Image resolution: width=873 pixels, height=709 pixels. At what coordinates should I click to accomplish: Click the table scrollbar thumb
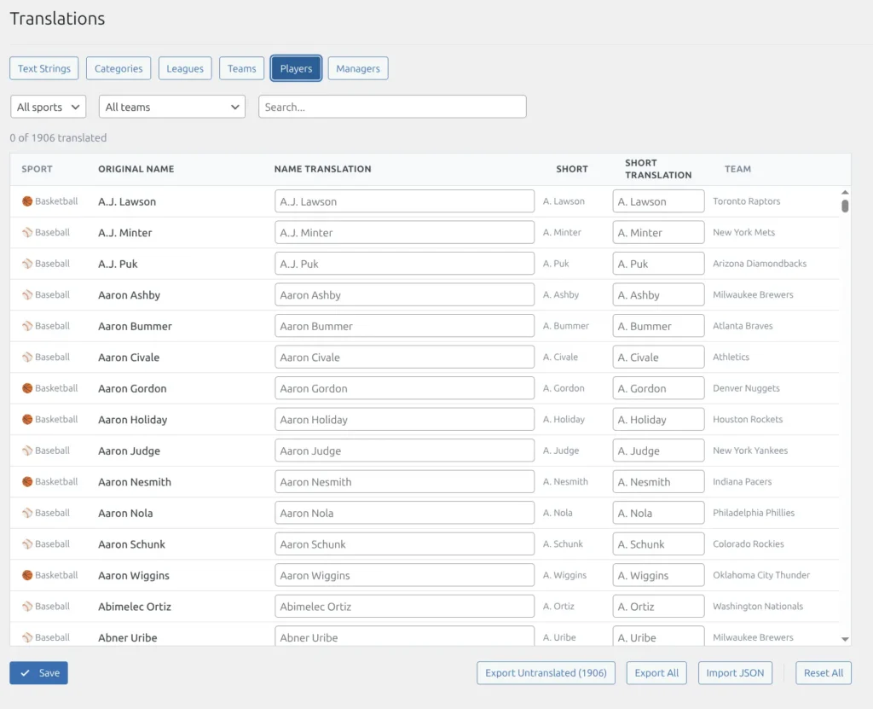pyautogui.click(x=845, y=206)
